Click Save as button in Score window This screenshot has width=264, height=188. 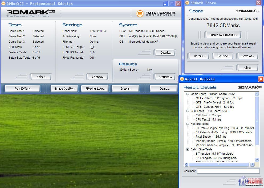click(x=248, y=56)
